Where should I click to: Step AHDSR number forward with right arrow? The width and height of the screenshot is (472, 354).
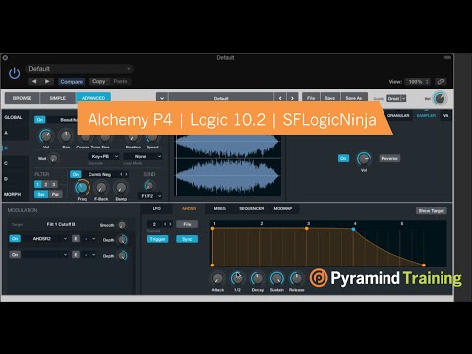(x=170, y=224)
